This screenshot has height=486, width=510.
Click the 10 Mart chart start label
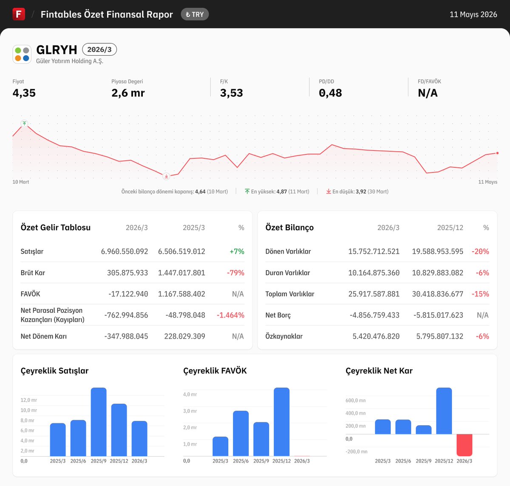point(21,182)
